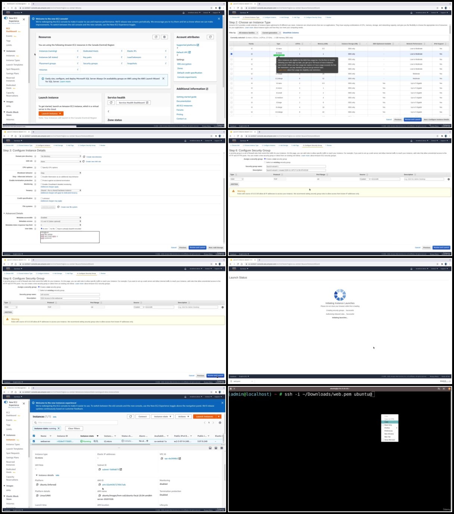Image resolution: width=454 pixels, height=514 pixels.
Task: Refresh the File systems list in Step 3
Action: pos(58,207)
